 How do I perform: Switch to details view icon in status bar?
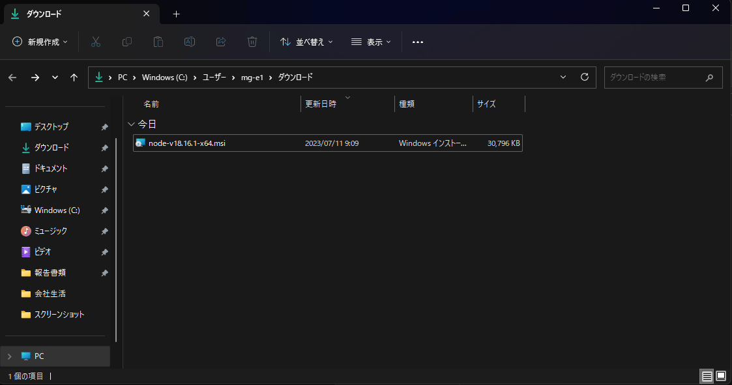(707, 376)
